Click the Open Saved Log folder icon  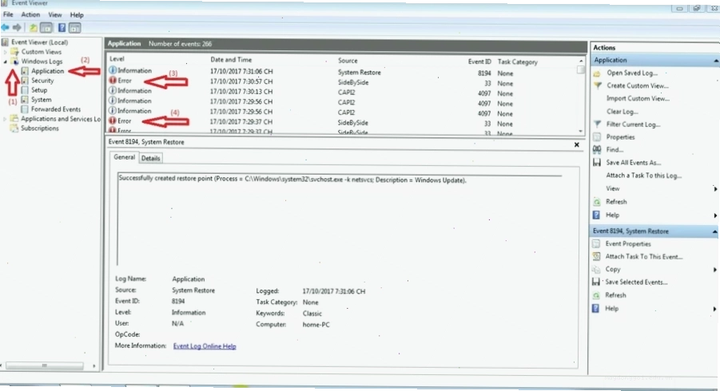597,73
